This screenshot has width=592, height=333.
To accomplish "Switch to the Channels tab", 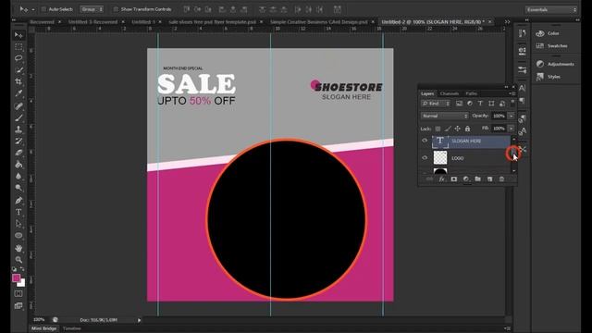I will (450, 93).
